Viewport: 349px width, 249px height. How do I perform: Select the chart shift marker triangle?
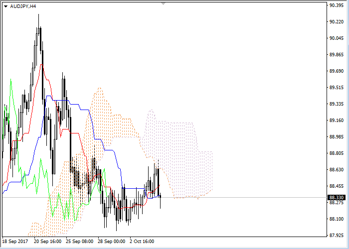pyautogui.click(x=164, y=4)
